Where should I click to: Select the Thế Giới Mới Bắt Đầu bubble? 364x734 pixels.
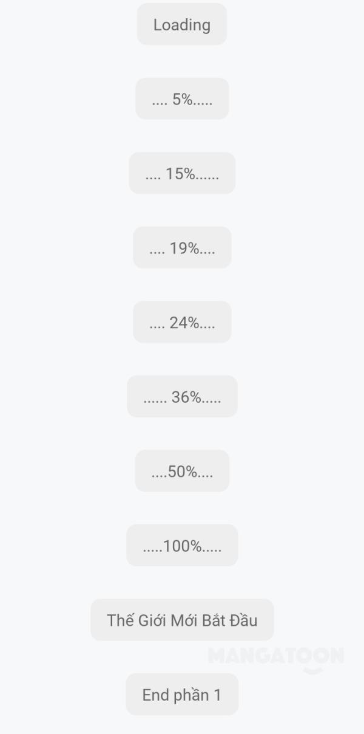coord(182,620)
